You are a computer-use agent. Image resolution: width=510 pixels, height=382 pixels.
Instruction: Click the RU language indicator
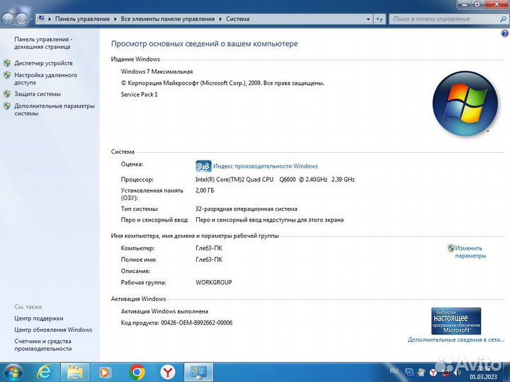(x=394, y=371)
